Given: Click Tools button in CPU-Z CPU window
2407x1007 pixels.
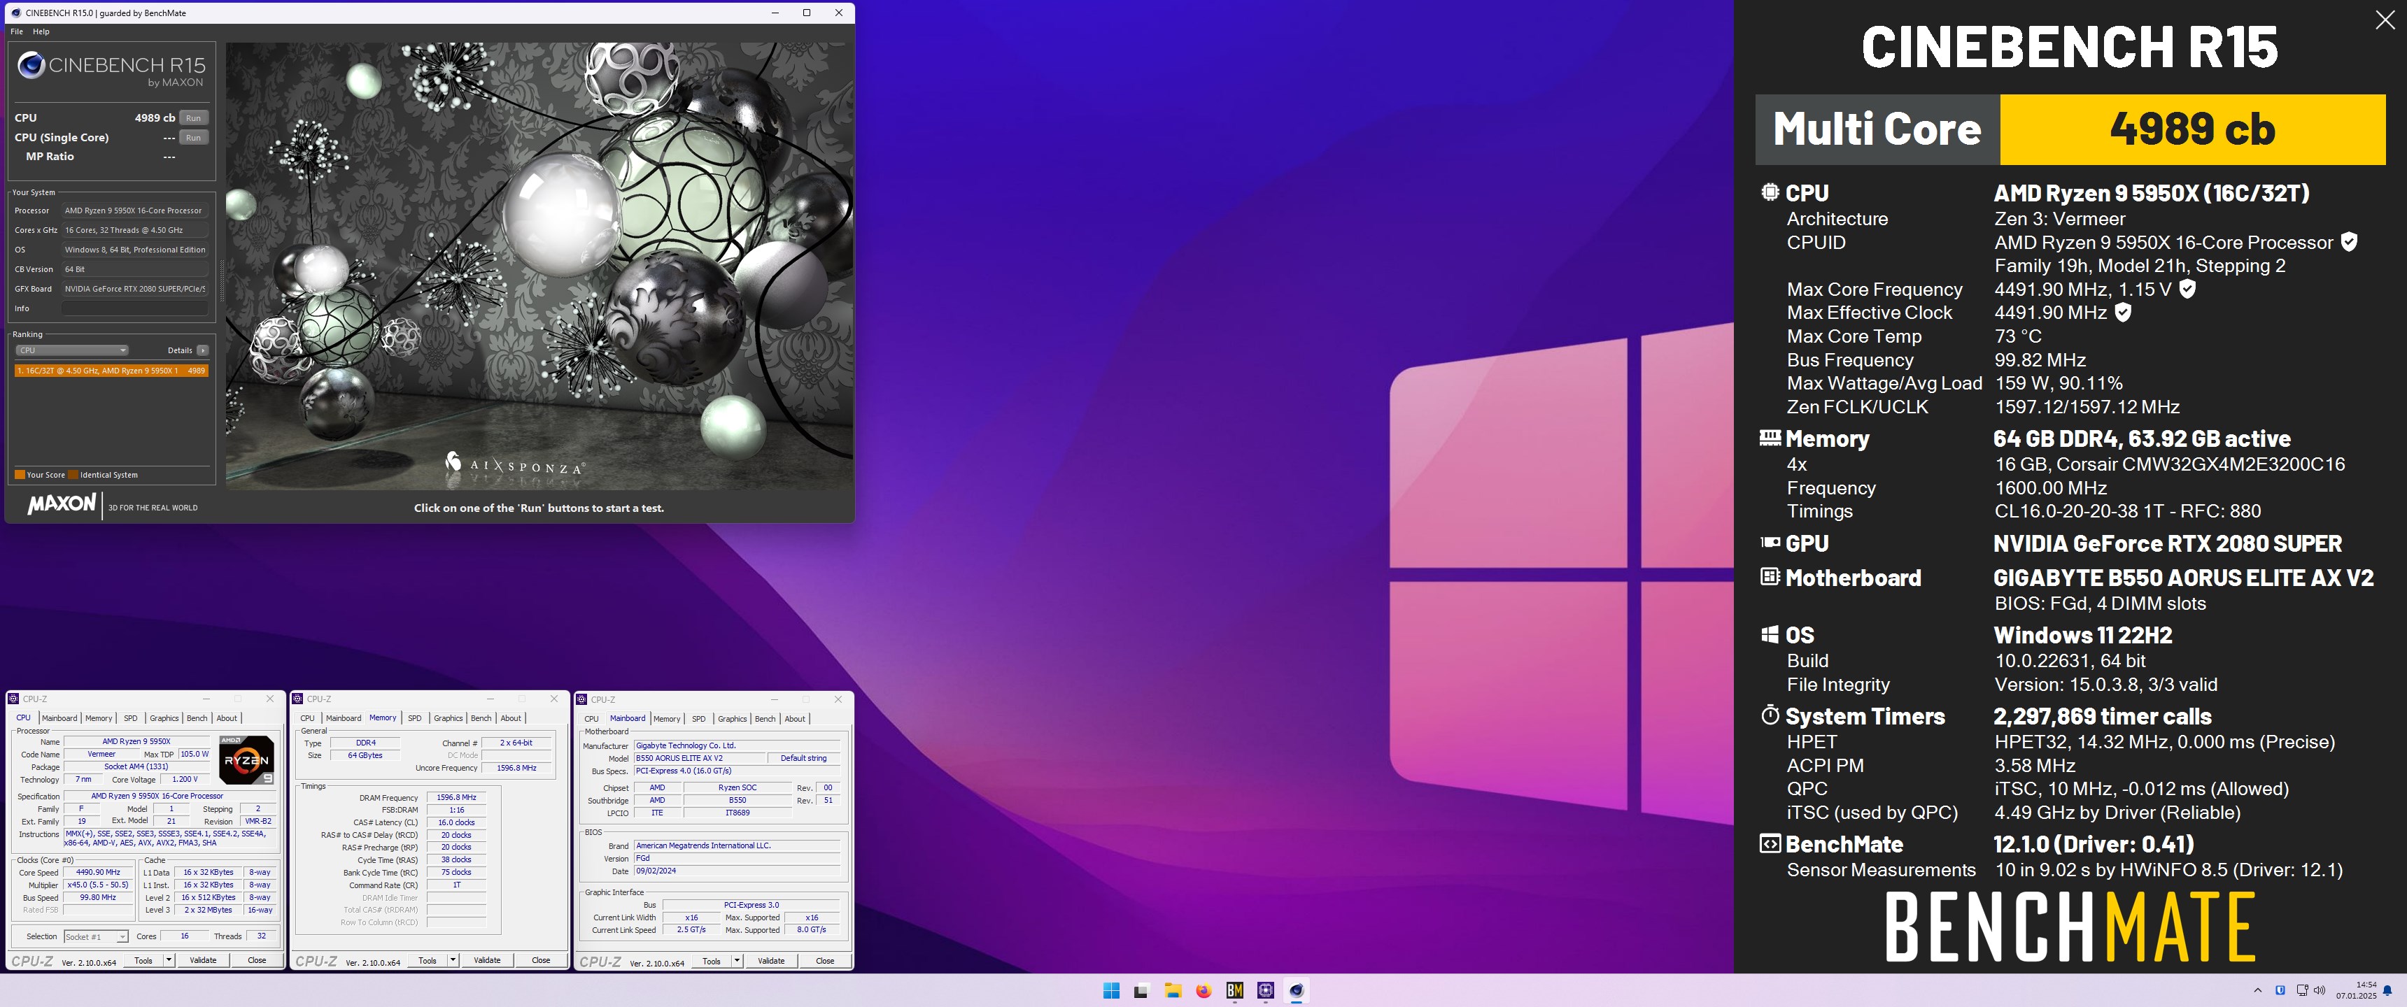Looking at the screenshot, I should (143, 959).
